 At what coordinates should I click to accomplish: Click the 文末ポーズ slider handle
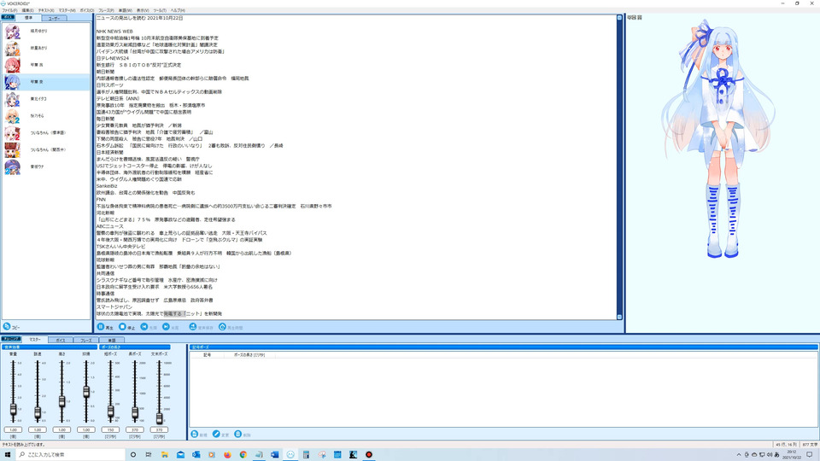pyautogui.click(x=159, y=417)
